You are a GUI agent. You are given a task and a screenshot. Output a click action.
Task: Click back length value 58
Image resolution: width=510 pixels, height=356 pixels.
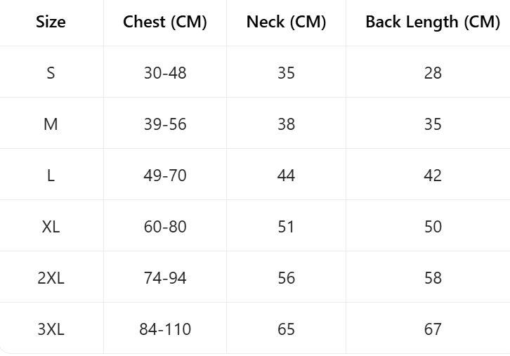click(x=433, y=278)
